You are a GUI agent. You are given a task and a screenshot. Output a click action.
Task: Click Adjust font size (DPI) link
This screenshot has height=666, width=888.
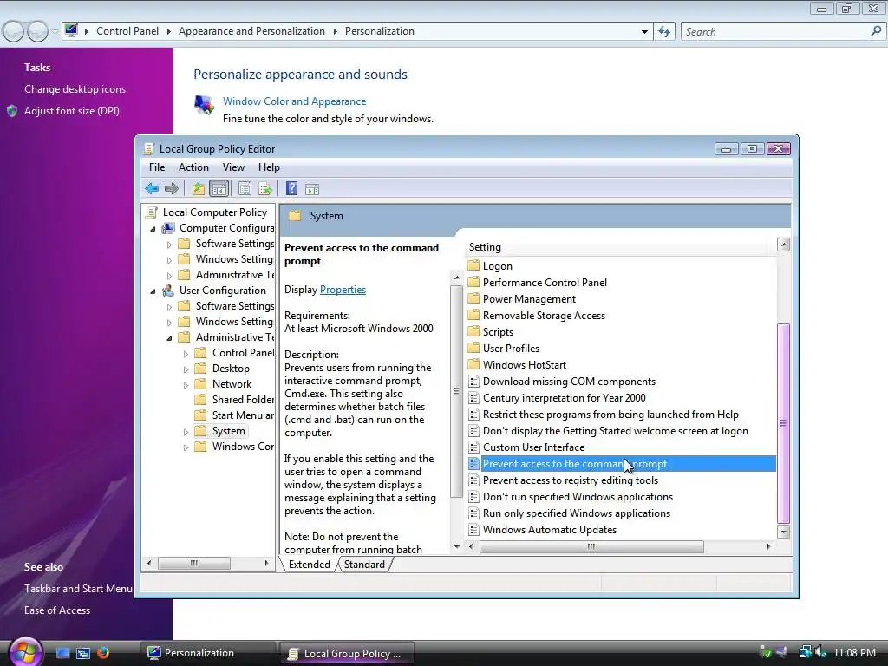point(71,110)
